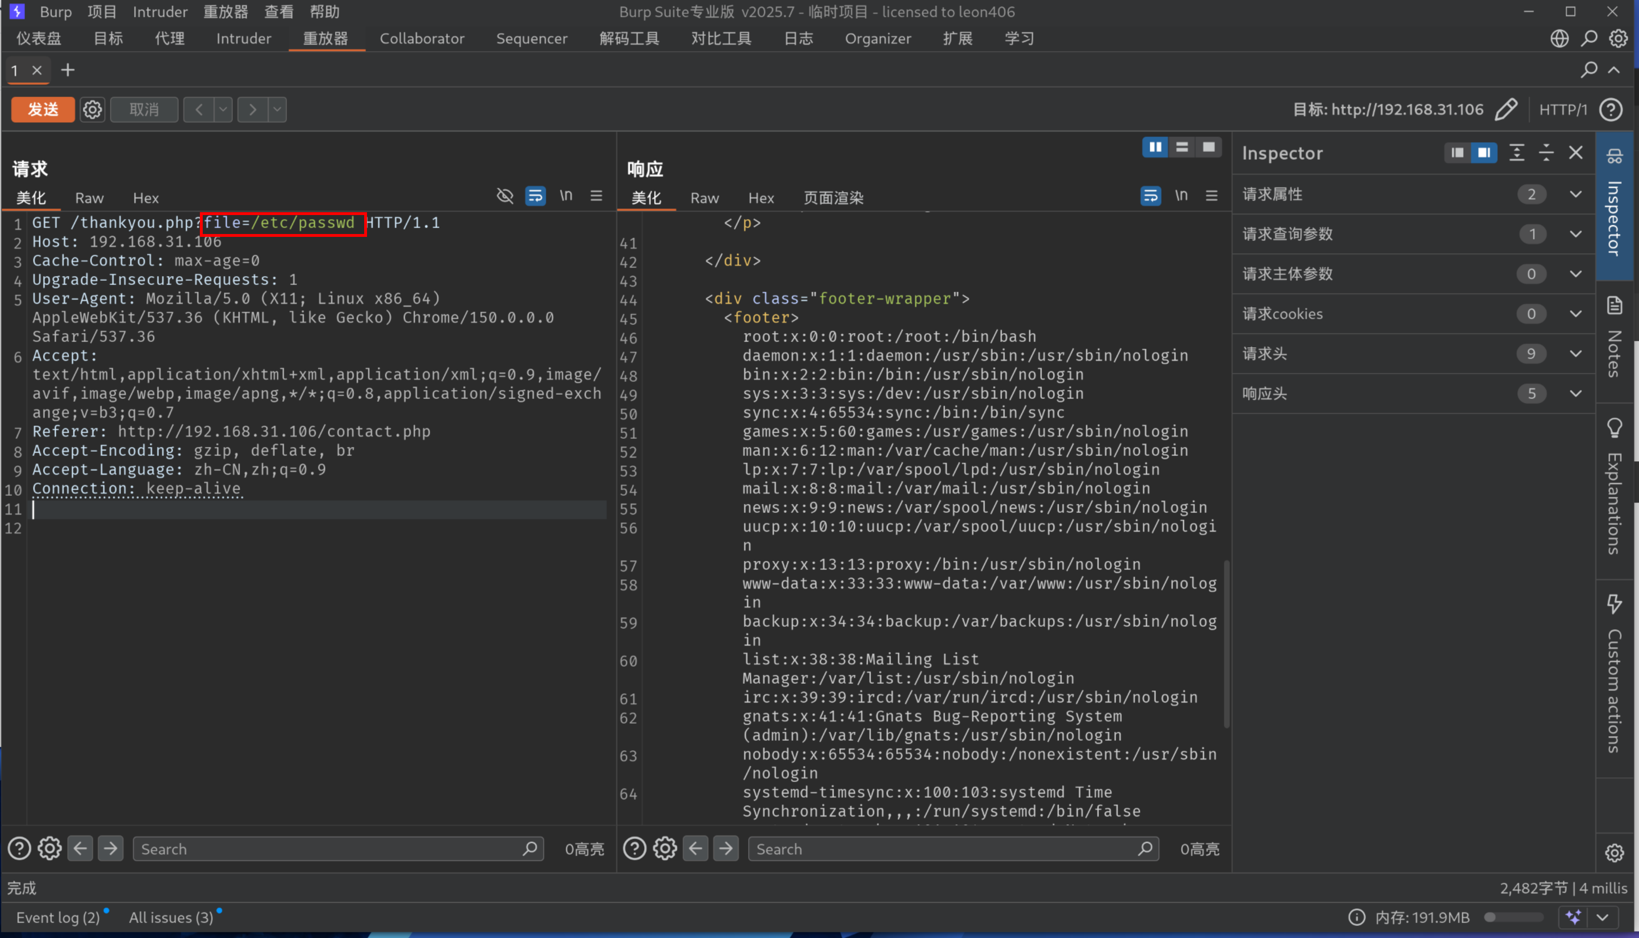Open the help icon next to HTTP/1
The image size is (1639, 938).
(1611, 110)
